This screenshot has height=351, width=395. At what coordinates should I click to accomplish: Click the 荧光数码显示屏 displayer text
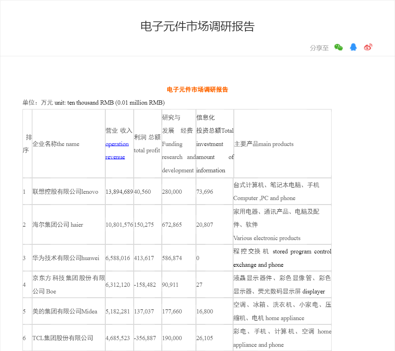291,292
